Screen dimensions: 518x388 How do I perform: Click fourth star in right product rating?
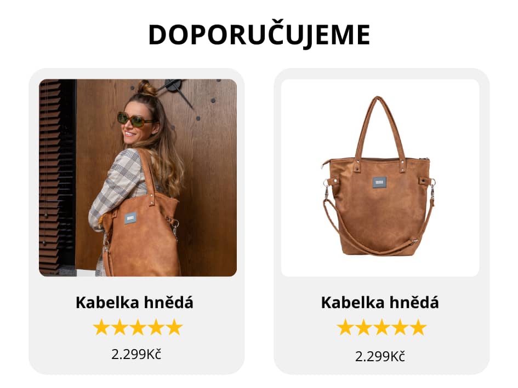(400, 327)
